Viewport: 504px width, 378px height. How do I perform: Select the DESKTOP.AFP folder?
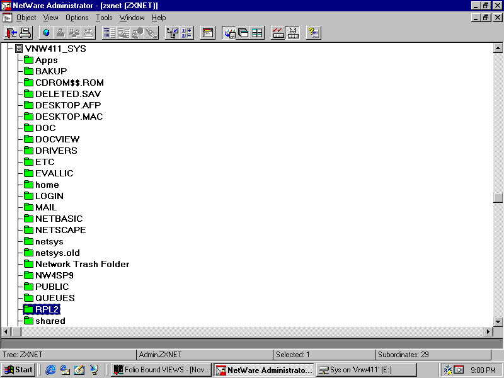(62, 105)
